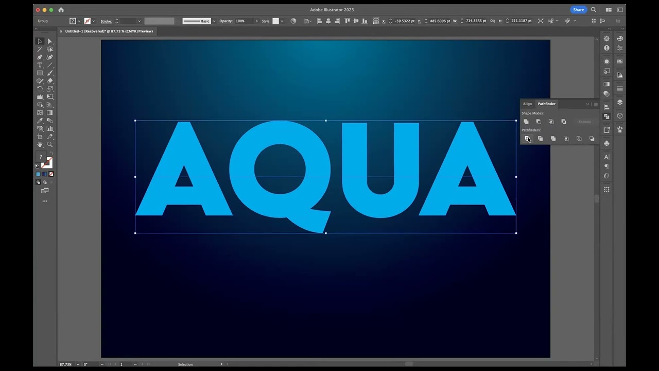
Task: Open the Pathfinder panel menu
Action: (596, 104)
